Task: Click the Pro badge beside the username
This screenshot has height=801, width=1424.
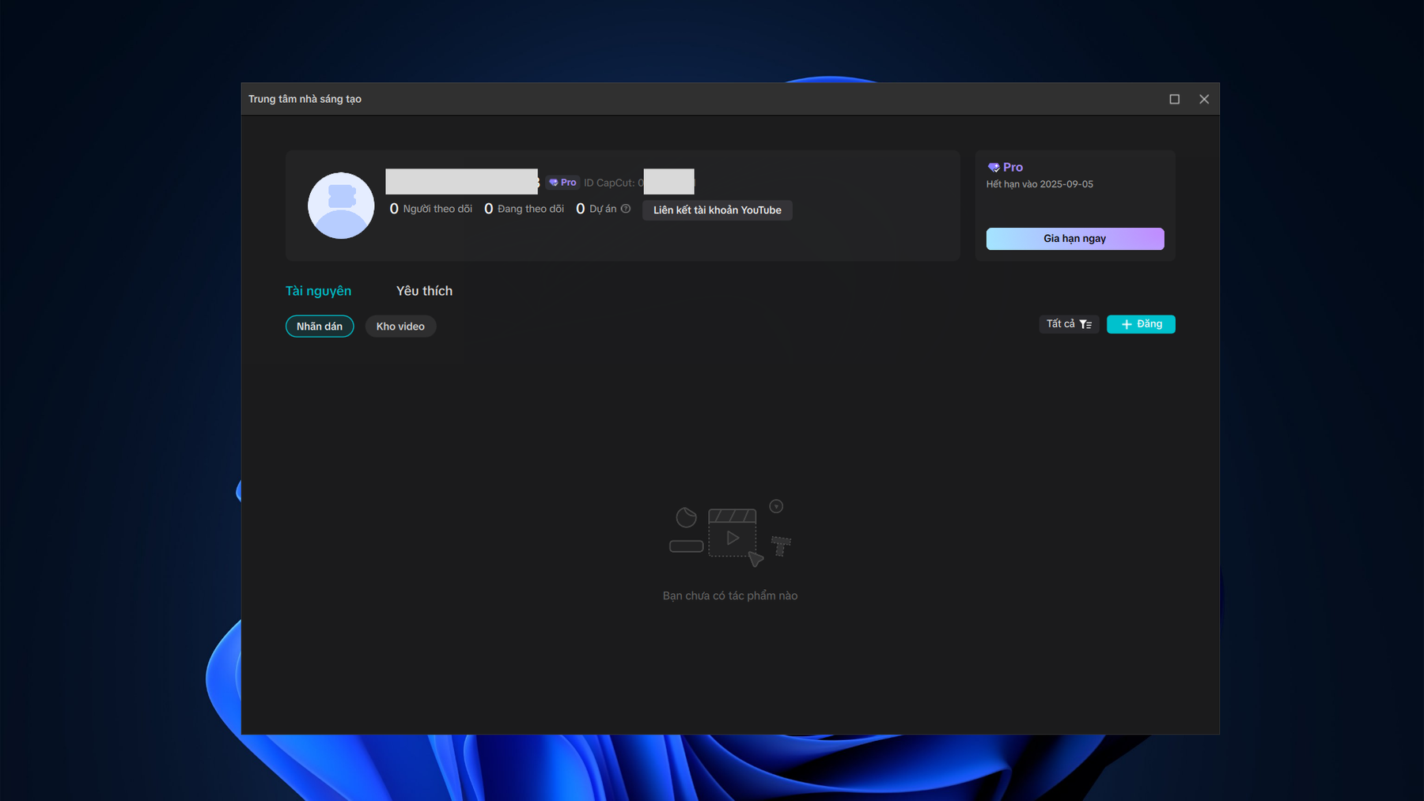Action: tap(562, 183)
